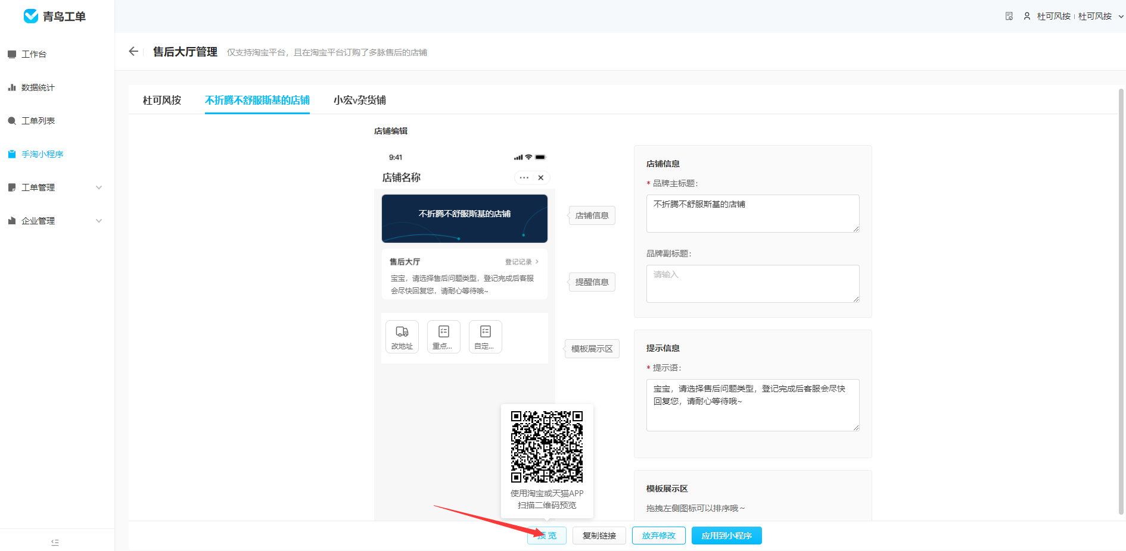Click the 售后大厅管理 page title

185,52
